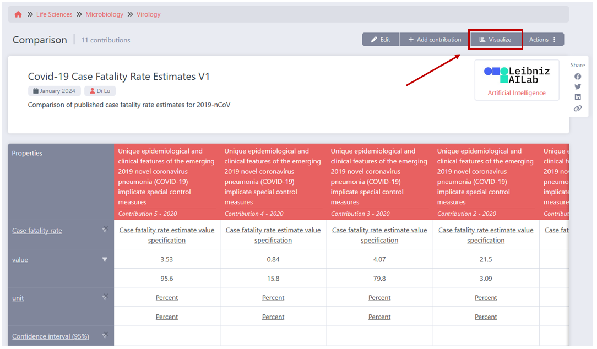Share the comparison on LinkedIn
The width and height of the screenshot is (597, 349).
click(577, 97)
